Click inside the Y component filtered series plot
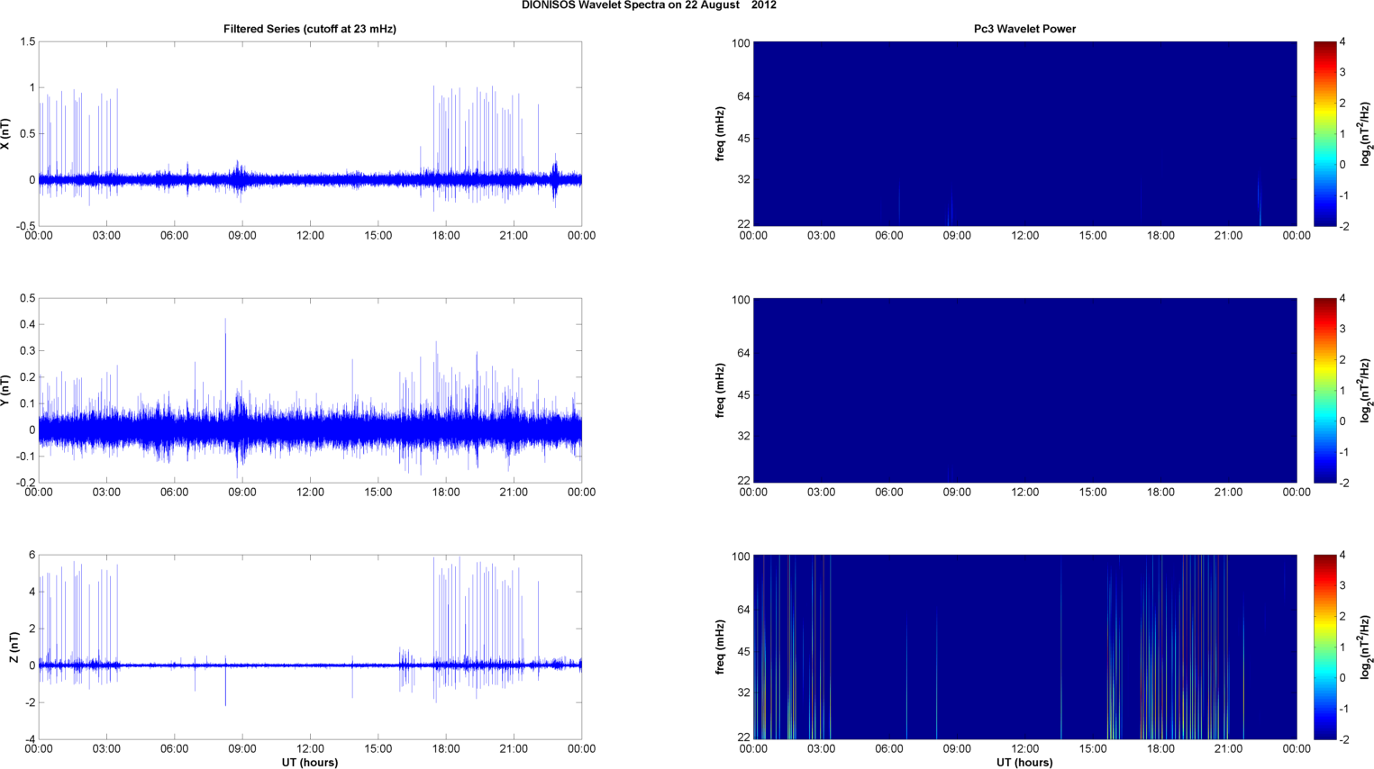 (x=310, y=390)
